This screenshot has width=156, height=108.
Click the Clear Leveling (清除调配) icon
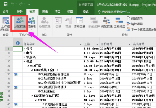tap(135, 24)
